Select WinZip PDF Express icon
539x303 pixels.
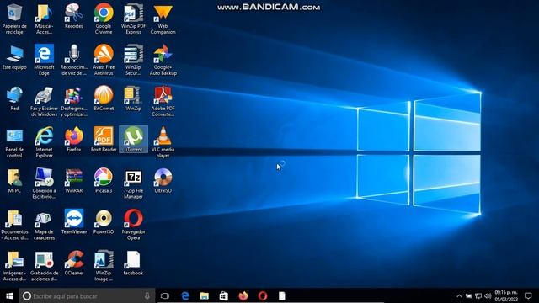point(133,19)
